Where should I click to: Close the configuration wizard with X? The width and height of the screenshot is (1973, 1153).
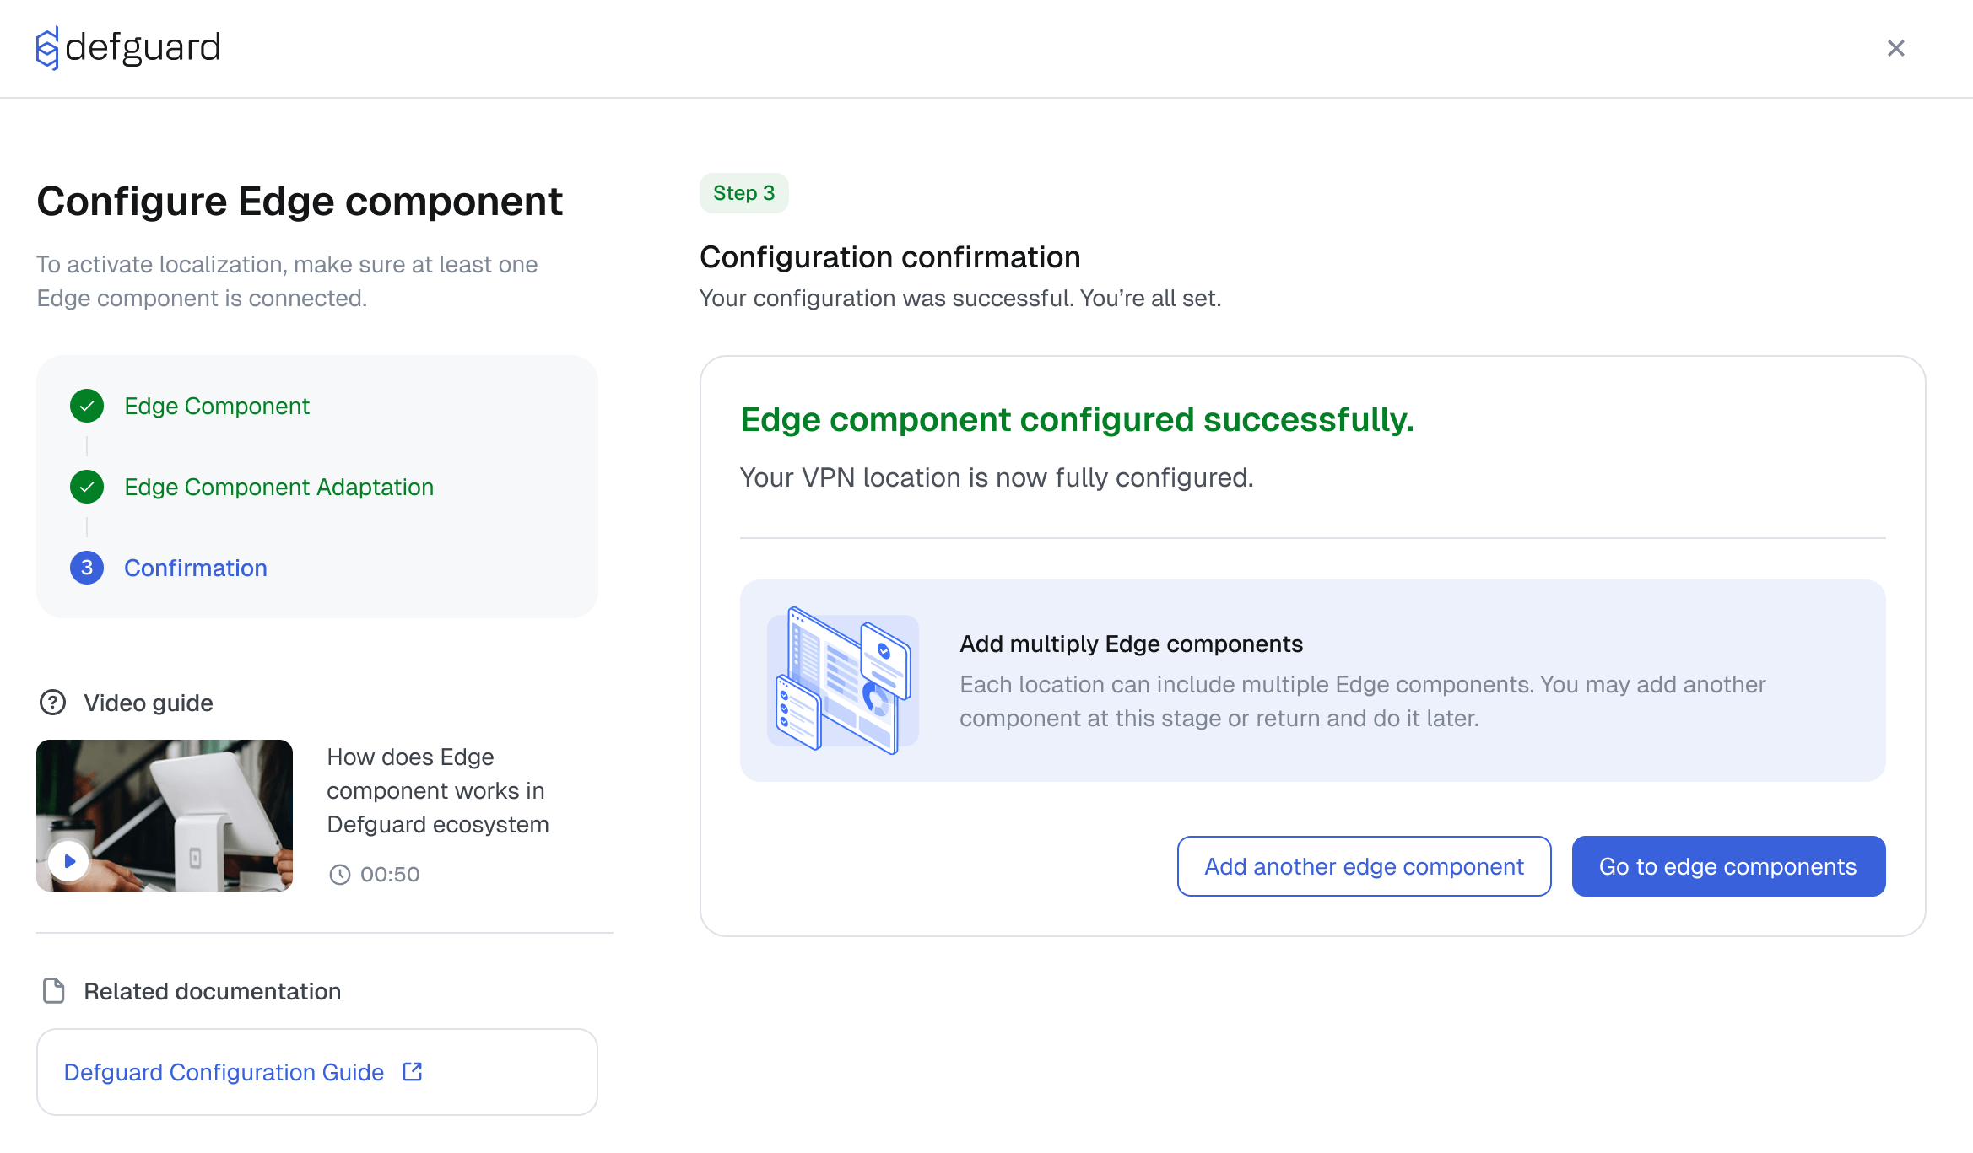coord(1895,48)
